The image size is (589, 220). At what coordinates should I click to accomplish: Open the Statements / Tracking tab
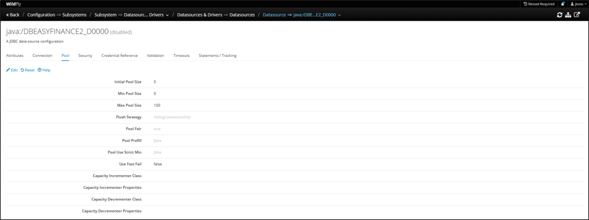(x=217, y=56)
